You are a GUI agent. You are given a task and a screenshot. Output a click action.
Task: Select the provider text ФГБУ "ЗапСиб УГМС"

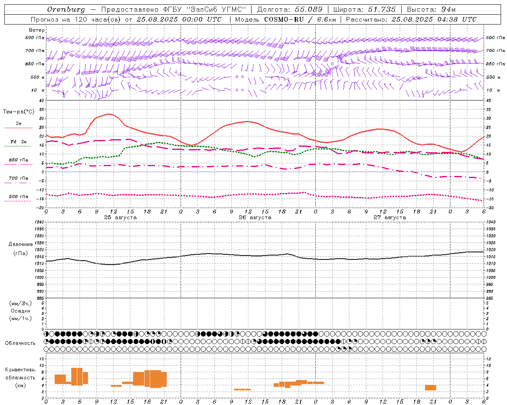coord(204,9)
